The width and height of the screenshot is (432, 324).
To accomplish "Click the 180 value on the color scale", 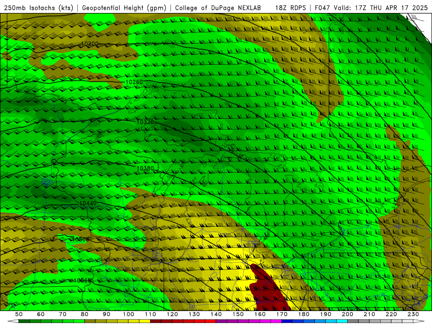I will 303,314.
